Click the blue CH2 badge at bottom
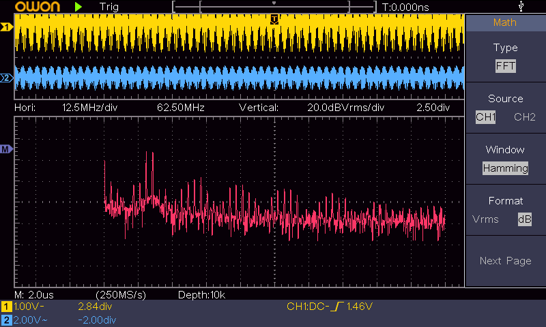This screenshot has width=546, height=327. tap(7, 320)
